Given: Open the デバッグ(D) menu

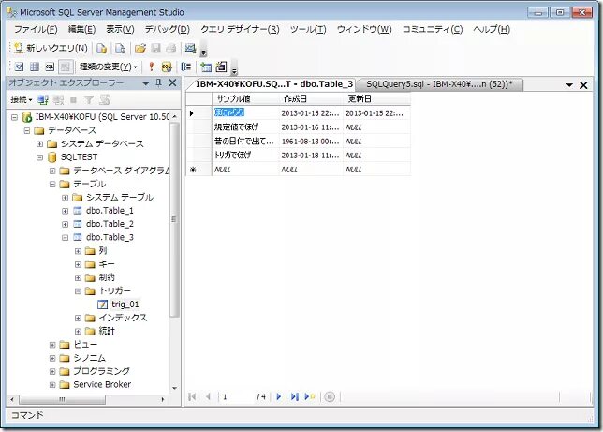Looking at the screenshot, I should pos(167,30).
